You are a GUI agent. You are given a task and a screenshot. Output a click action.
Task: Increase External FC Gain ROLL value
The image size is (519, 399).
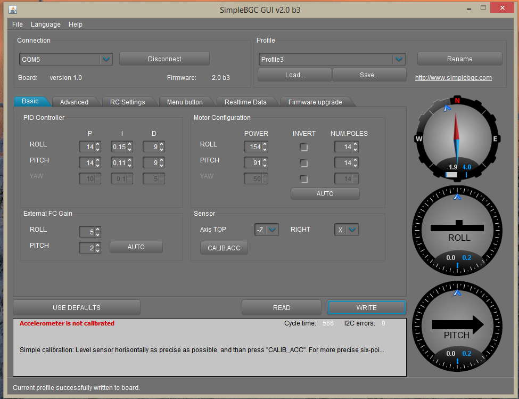[97, 229]
